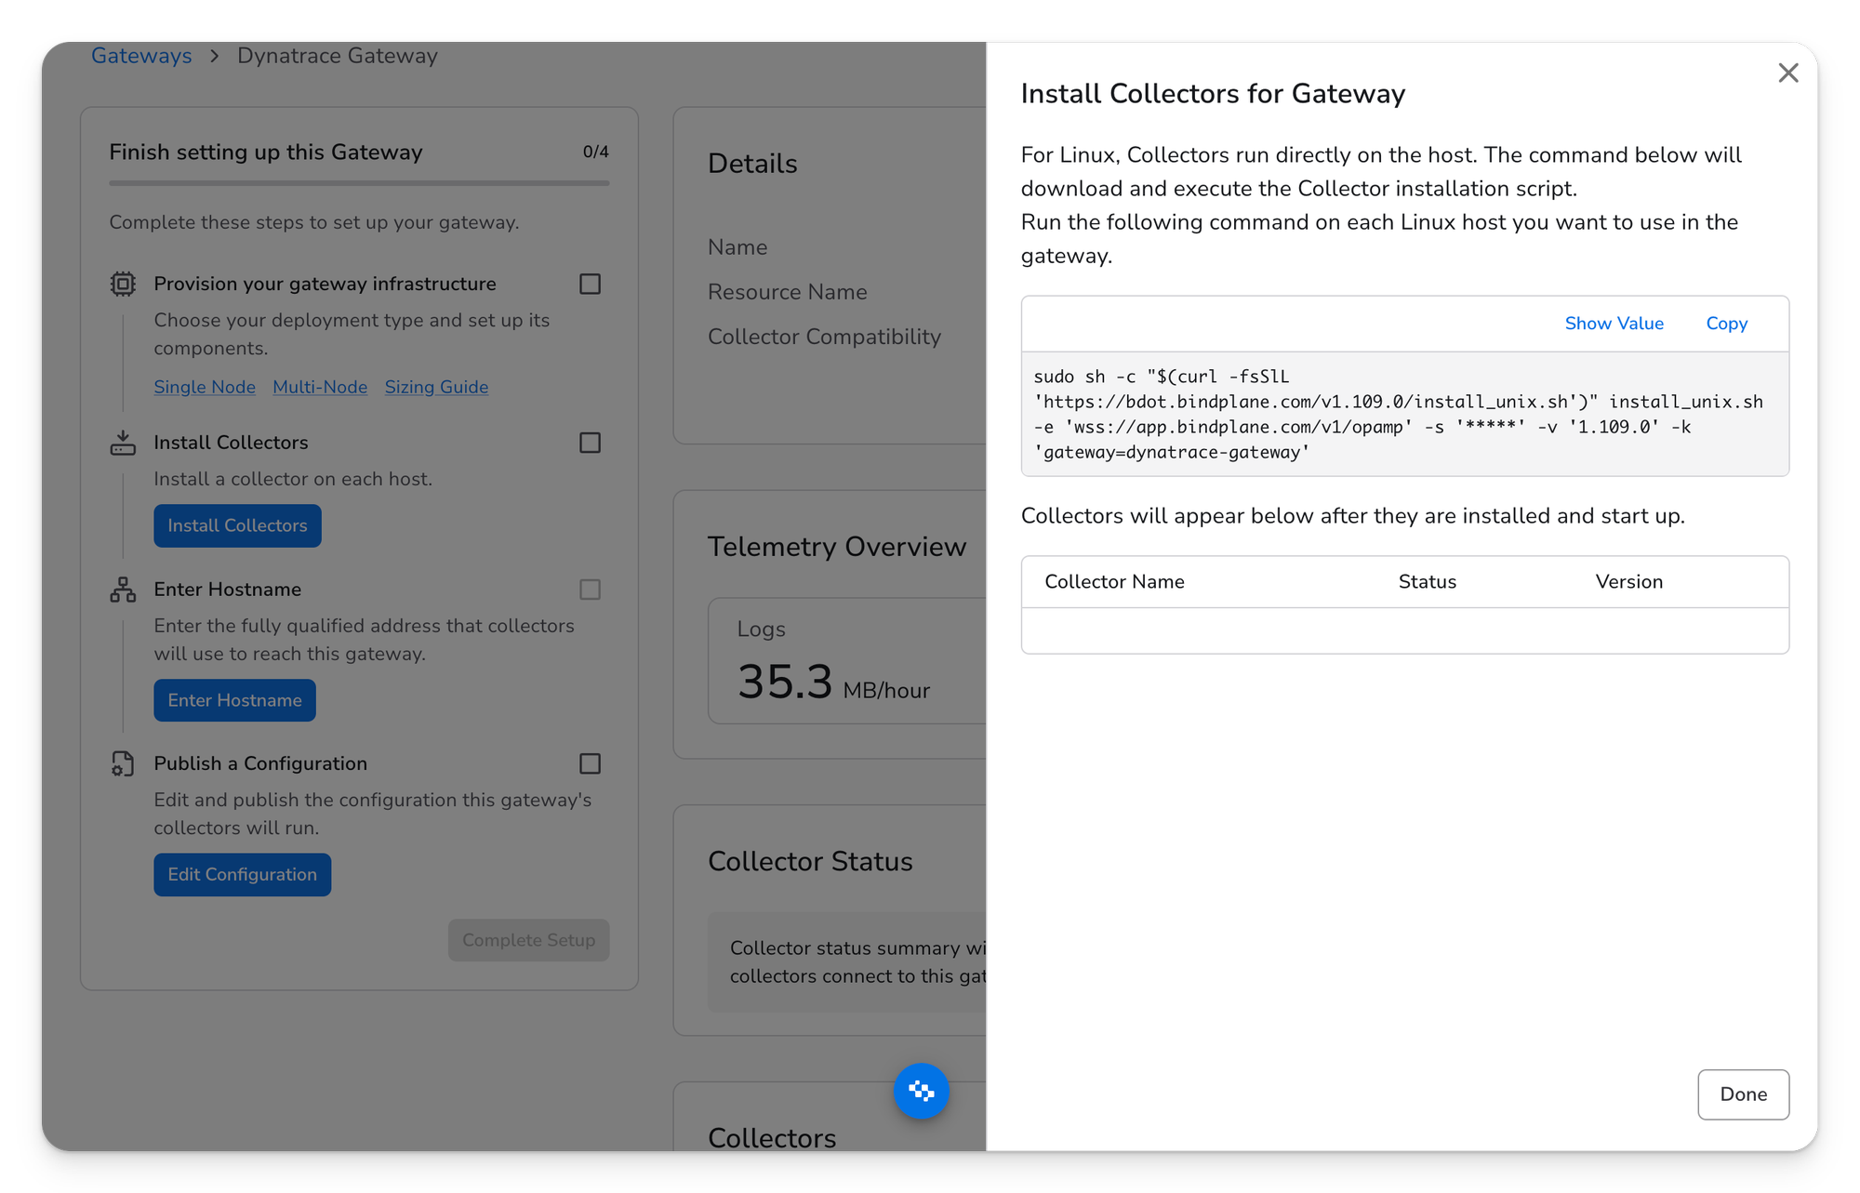
Task: Click the Status column header
Action: click(x=1427, y=582)
